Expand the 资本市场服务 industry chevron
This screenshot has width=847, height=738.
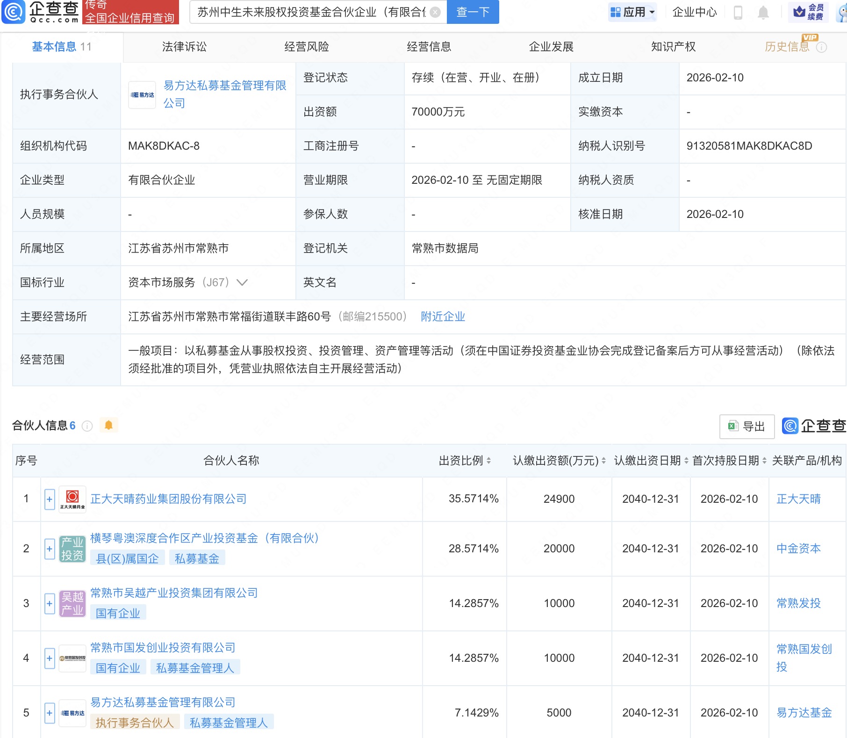[x=242, y=282]
